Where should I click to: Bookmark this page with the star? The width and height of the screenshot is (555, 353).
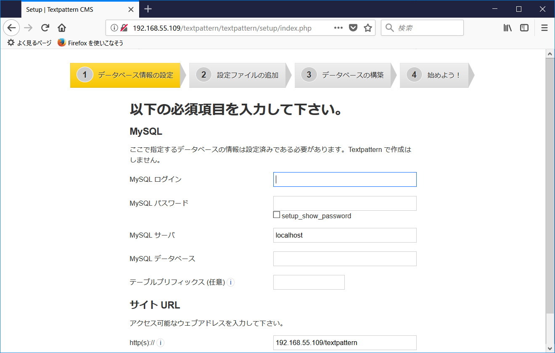(368, 28)
